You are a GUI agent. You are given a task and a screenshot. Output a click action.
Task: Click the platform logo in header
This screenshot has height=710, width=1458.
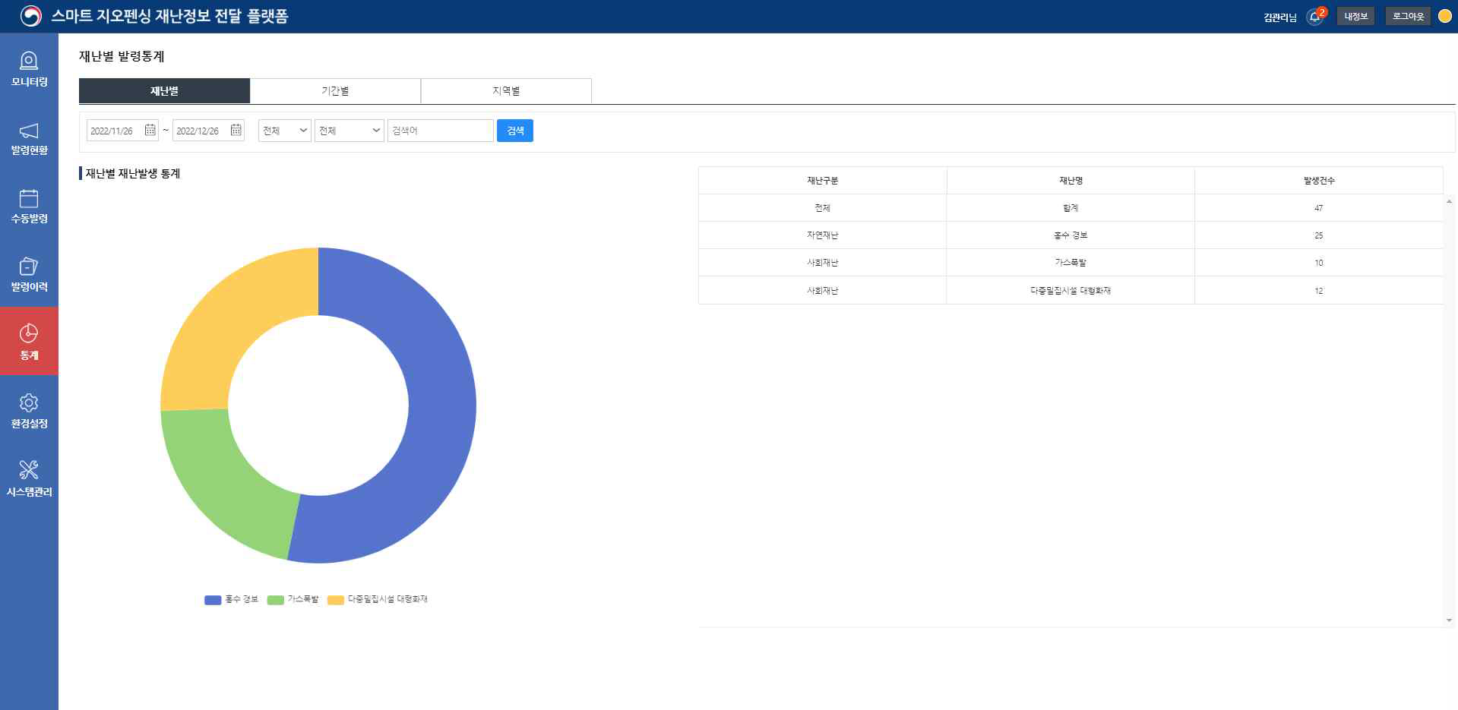pyautogui.click(x=31, y=16)
